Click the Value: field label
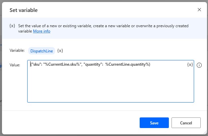 tap(15, 65)
